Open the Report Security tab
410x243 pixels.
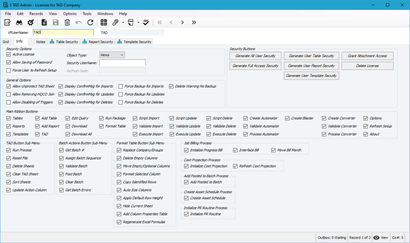point(98,41)
